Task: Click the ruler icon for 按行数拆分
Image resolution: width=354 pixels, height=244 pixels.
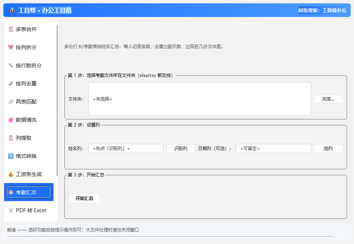Action: click(x=11, y=65)
